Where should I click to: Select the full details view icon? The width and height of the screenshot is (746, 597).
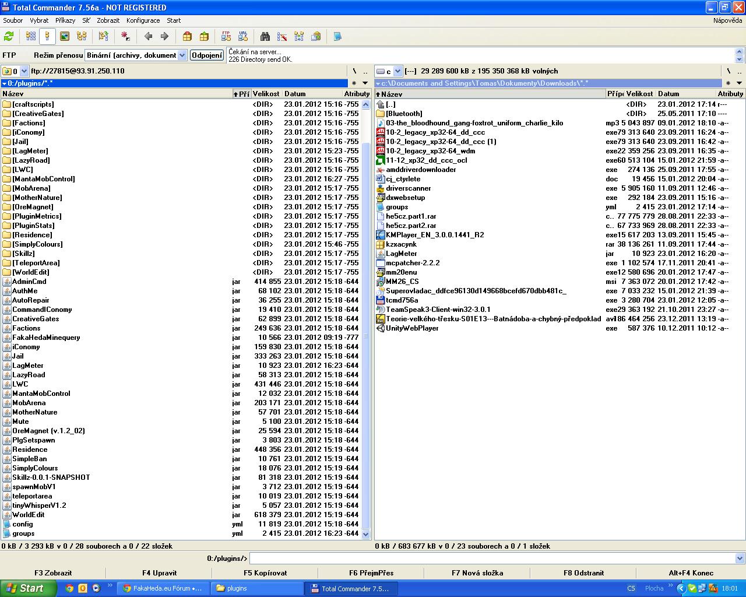click(48, 36)
